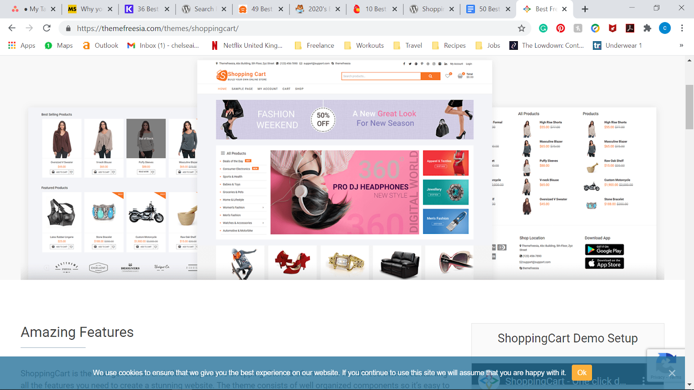Open the Maps bookmark
The image size is (694, 390).
[x=59, y=45]
